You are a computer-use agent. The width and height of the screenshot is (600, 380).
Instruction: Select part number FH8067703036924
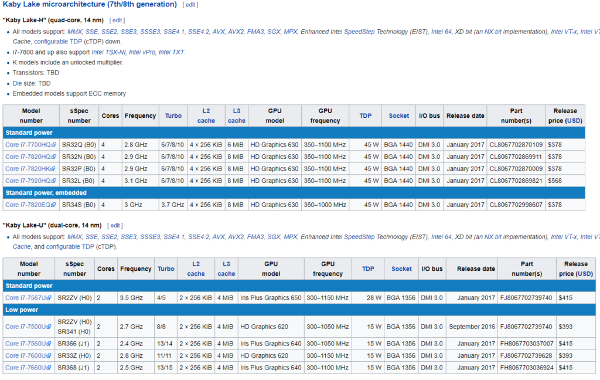point(527,367)
